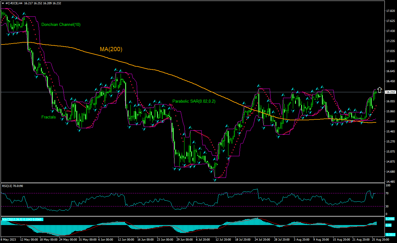
Task: Click the white up-arrow marker beside current price
Action: (379, 90)
